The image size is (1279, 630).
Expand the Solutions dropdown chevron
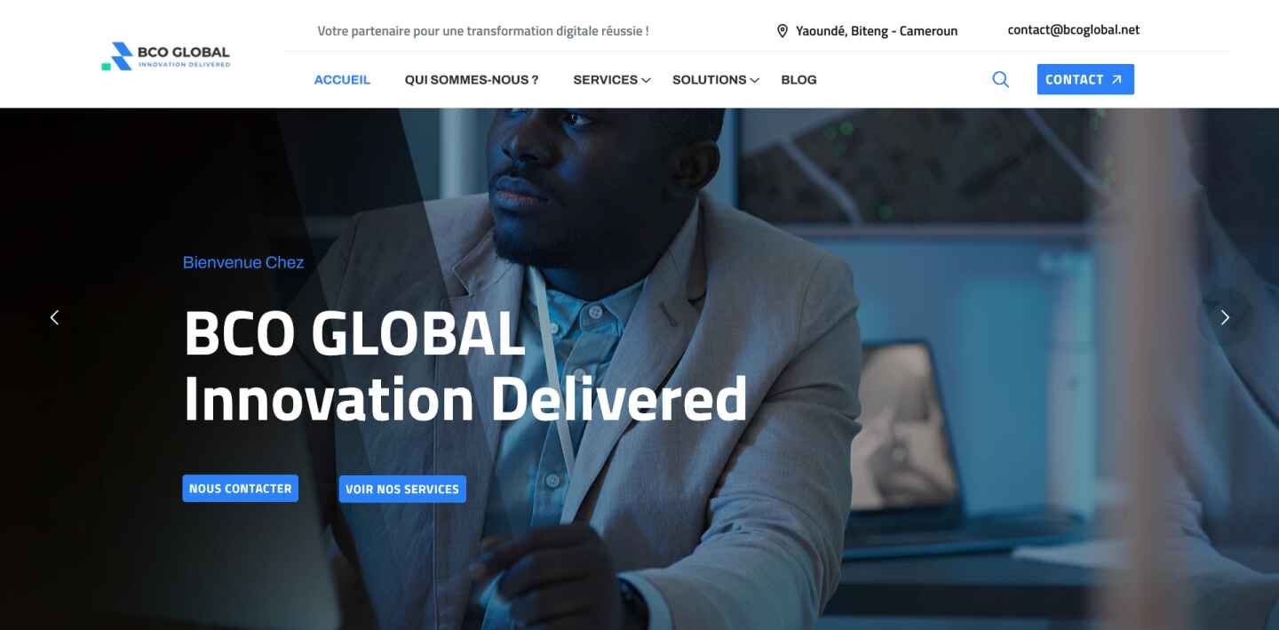[754, 80]
